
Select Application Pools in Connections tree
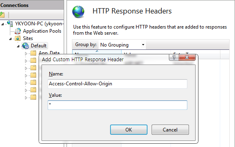tap(42, 31)
